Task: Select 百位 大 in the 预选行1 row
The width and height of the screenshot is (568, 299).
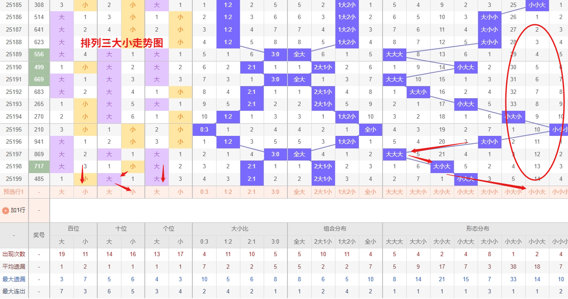Action: point(62,192)
